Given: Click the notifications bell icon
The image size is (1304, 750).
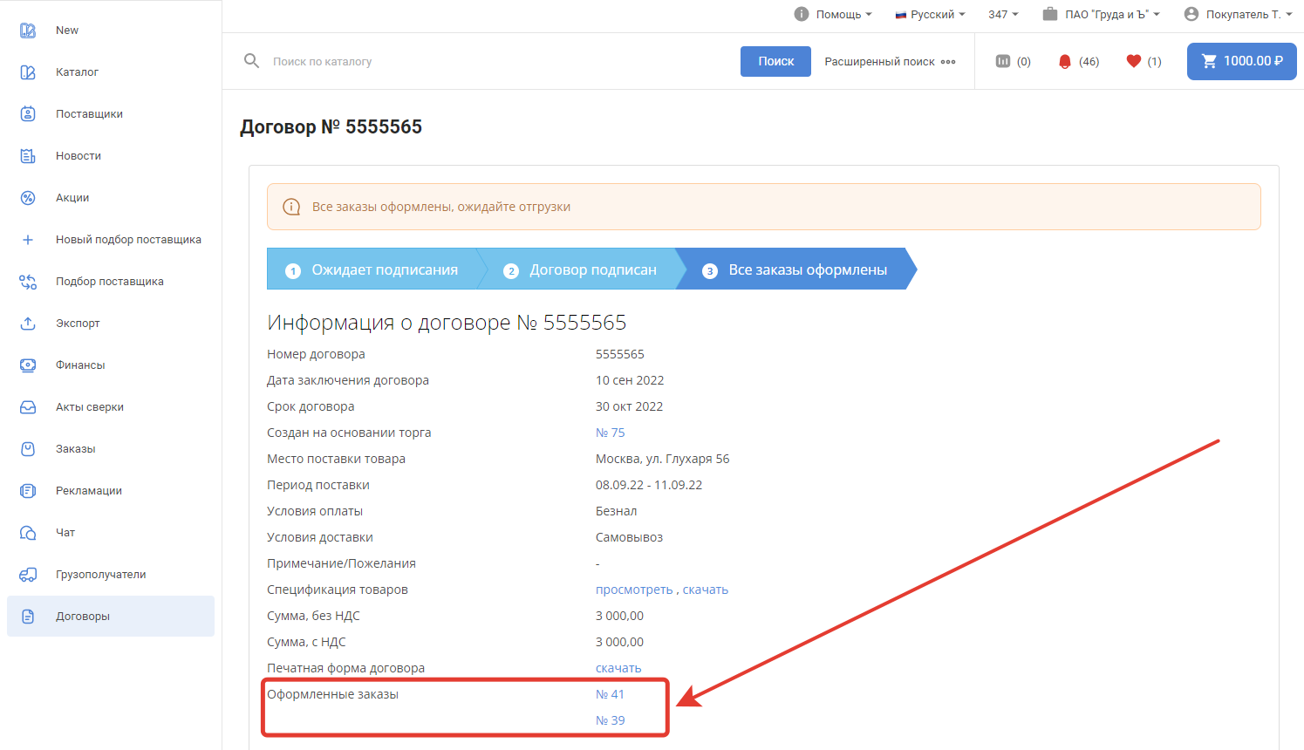Looking at the screenshot, I should click(1064, 61).
